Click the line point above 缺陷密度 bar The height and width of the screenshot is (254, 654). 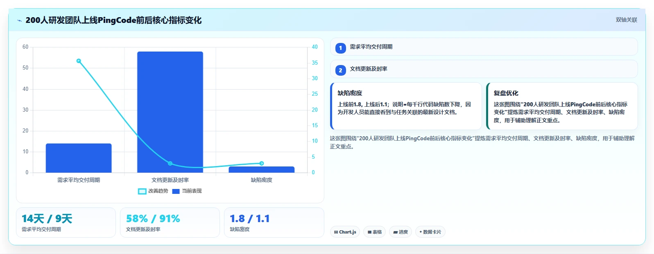pos(262,164)
